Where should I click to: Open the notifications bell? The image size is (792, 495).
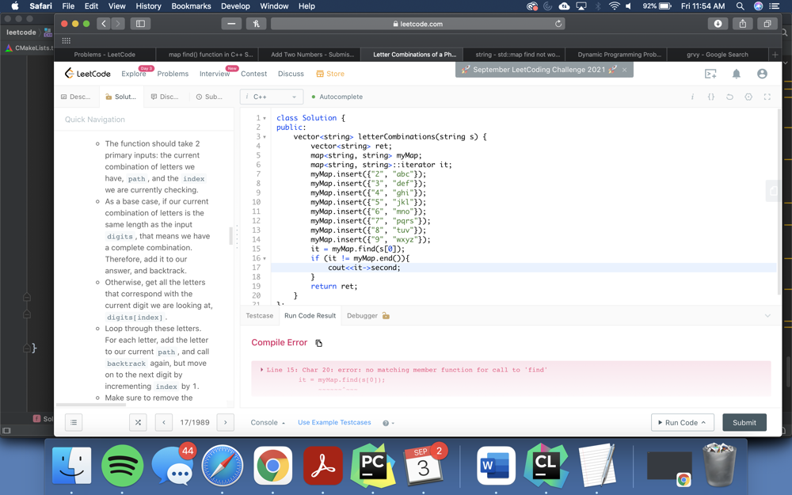(x=737, y=74)
